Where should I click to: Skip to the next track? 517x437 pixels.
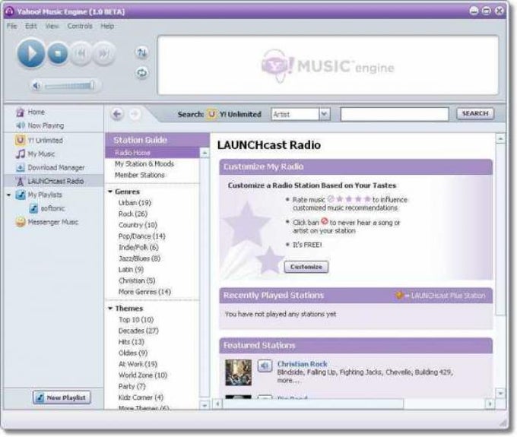point(104,53)
